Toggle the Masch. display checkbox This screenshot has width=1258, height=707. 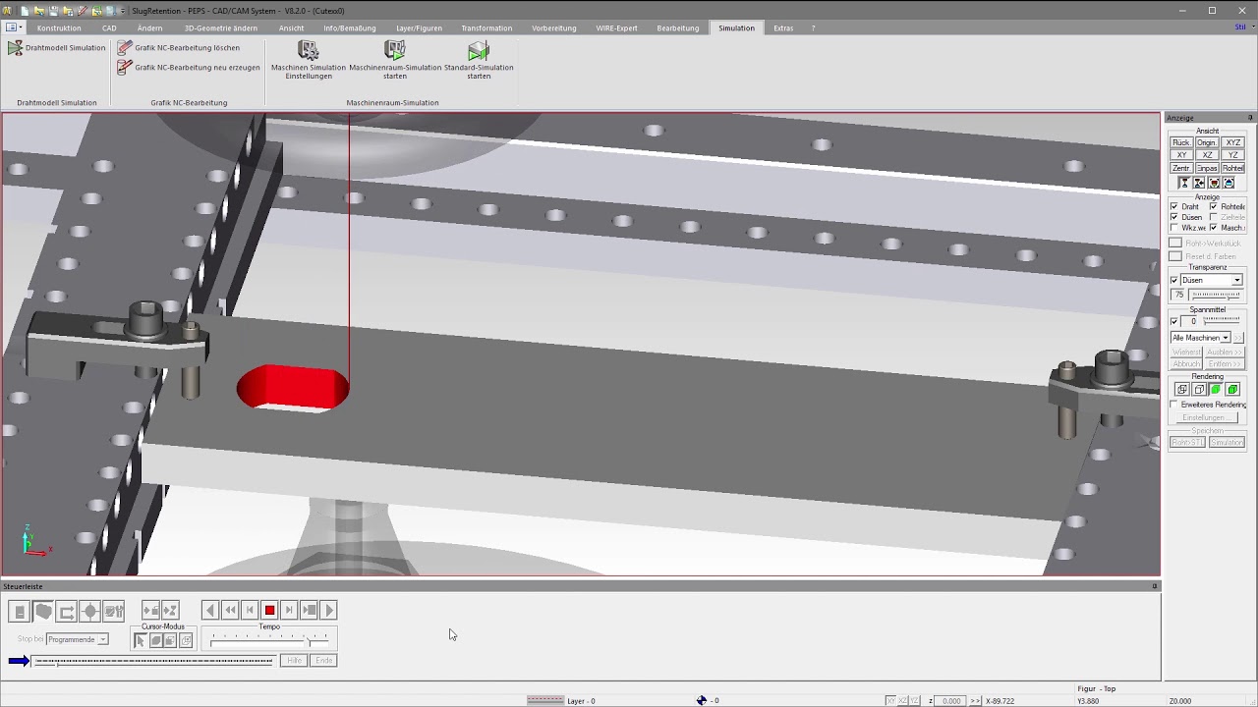pos(1213,228)
